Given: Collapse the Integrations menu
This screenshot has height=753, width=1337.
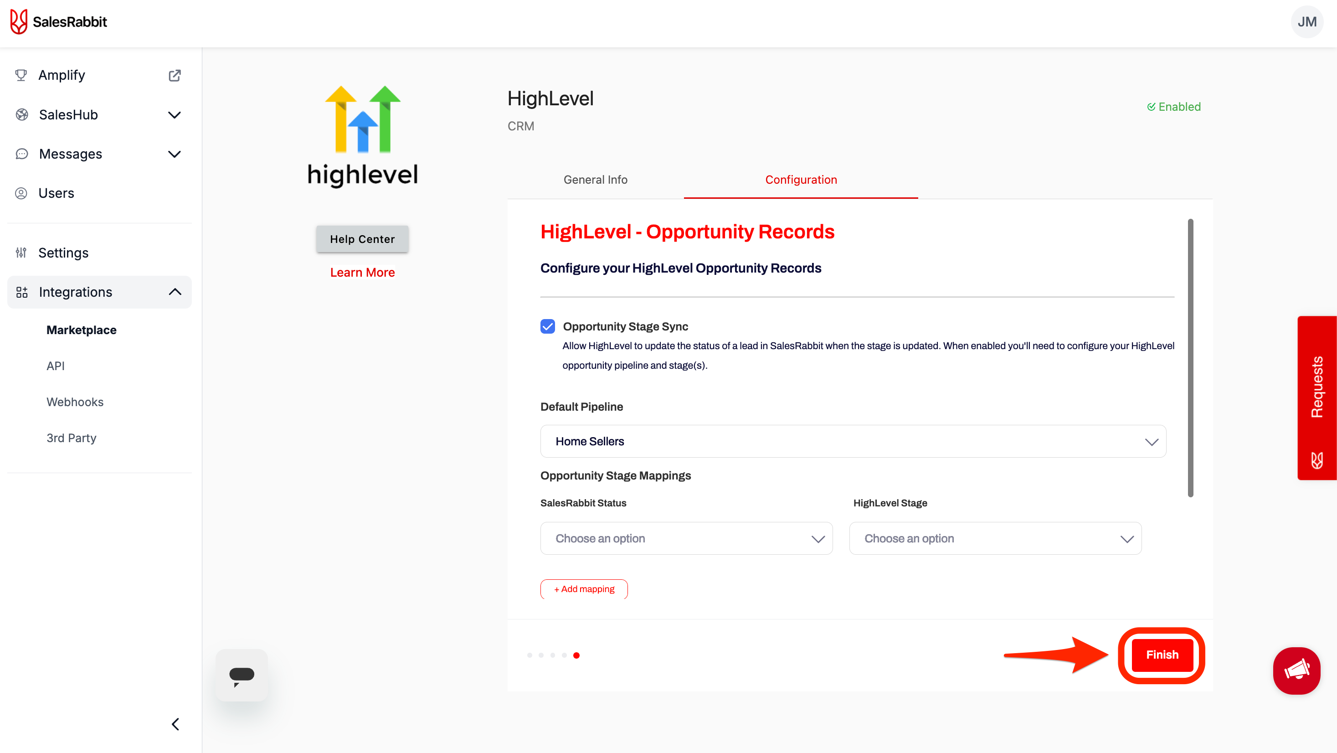Looking at the screenshot, I should [175, 292].
